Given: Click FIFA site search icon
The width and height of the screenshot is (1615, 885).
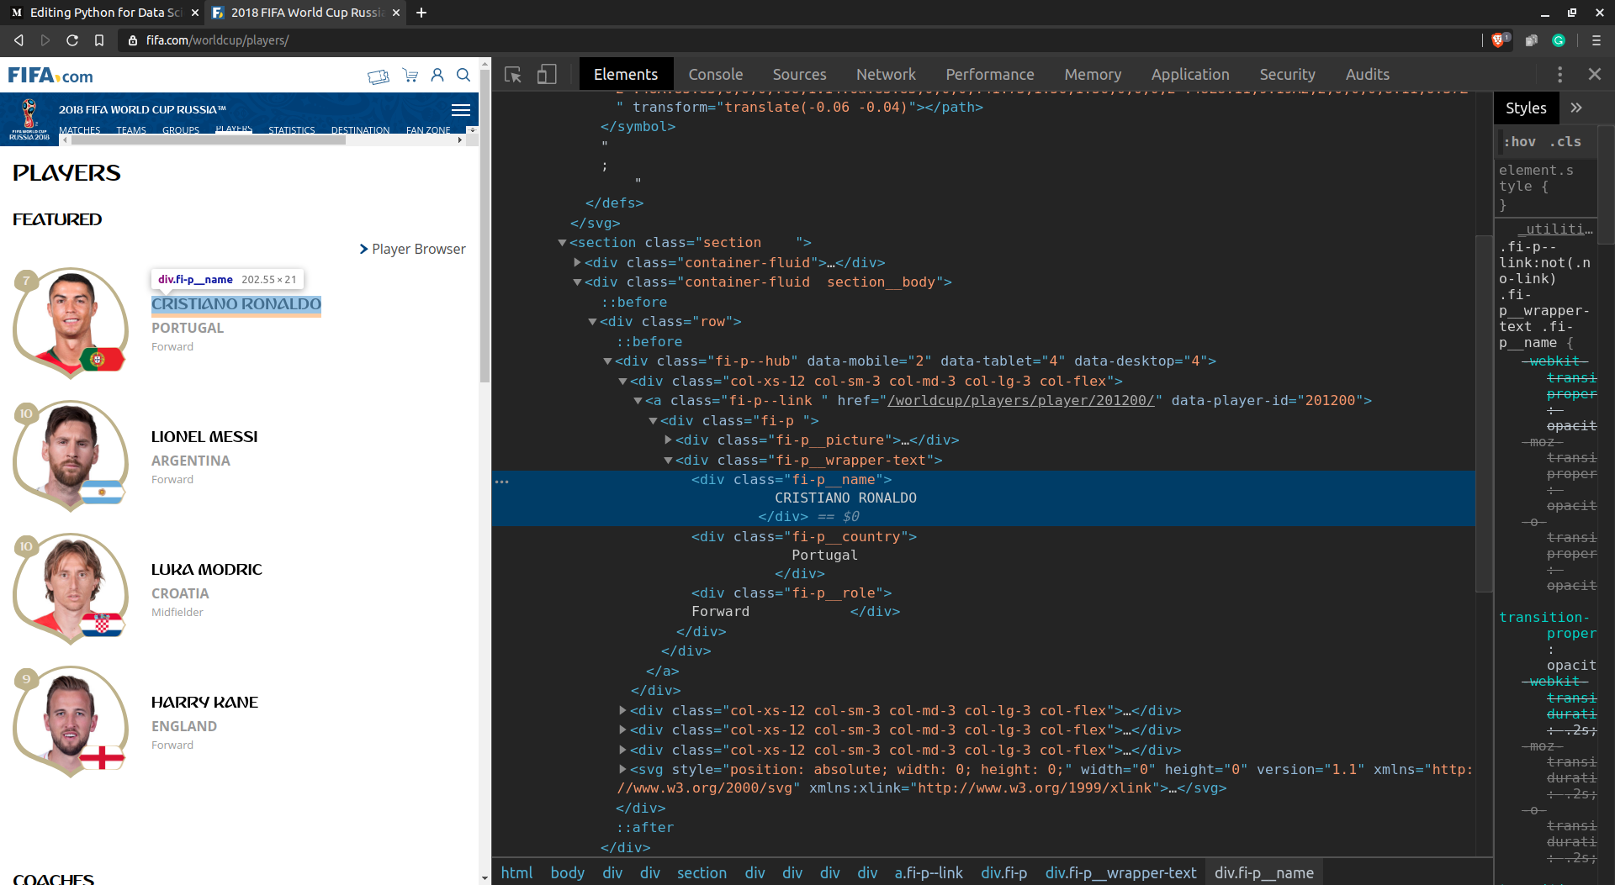Looking at the screenshot, I should (463, 76).
